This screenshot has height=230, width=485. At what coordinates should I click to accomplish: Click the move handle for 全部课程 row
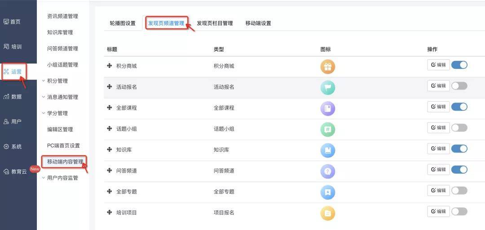(109, 107)
